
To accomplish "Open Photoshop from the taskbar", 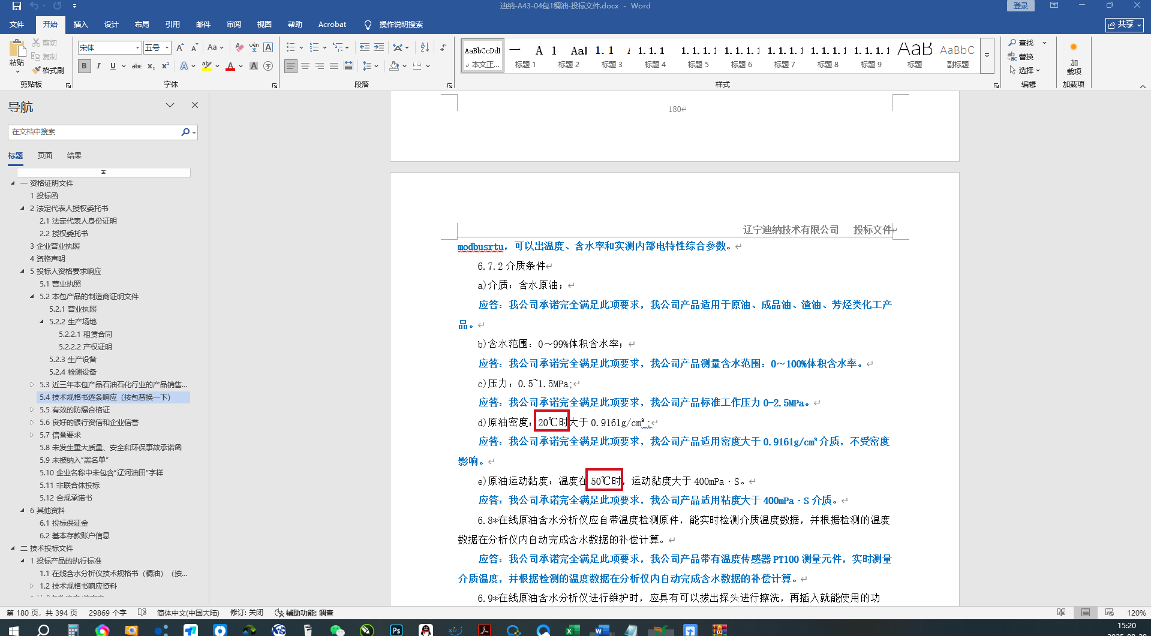I will click(x=396, y=629).
